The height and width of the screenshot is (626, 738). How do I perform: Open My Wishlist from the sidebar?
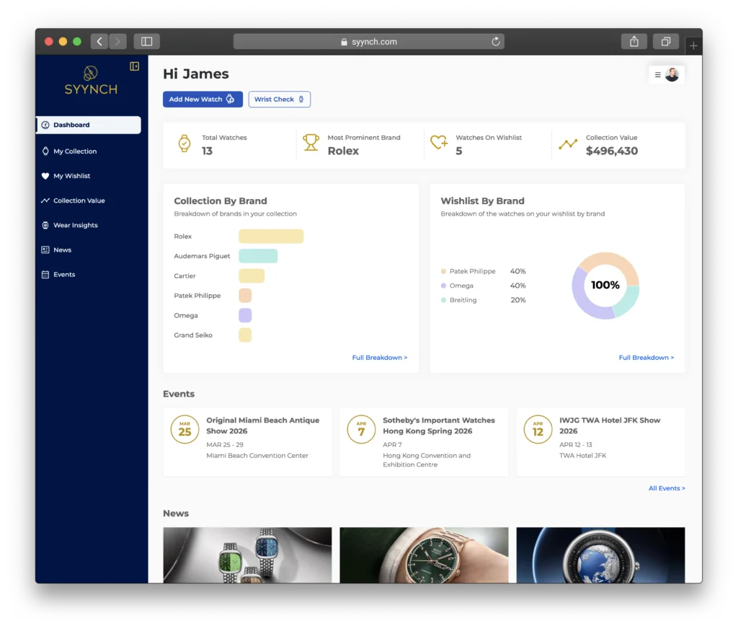[72, 176]
